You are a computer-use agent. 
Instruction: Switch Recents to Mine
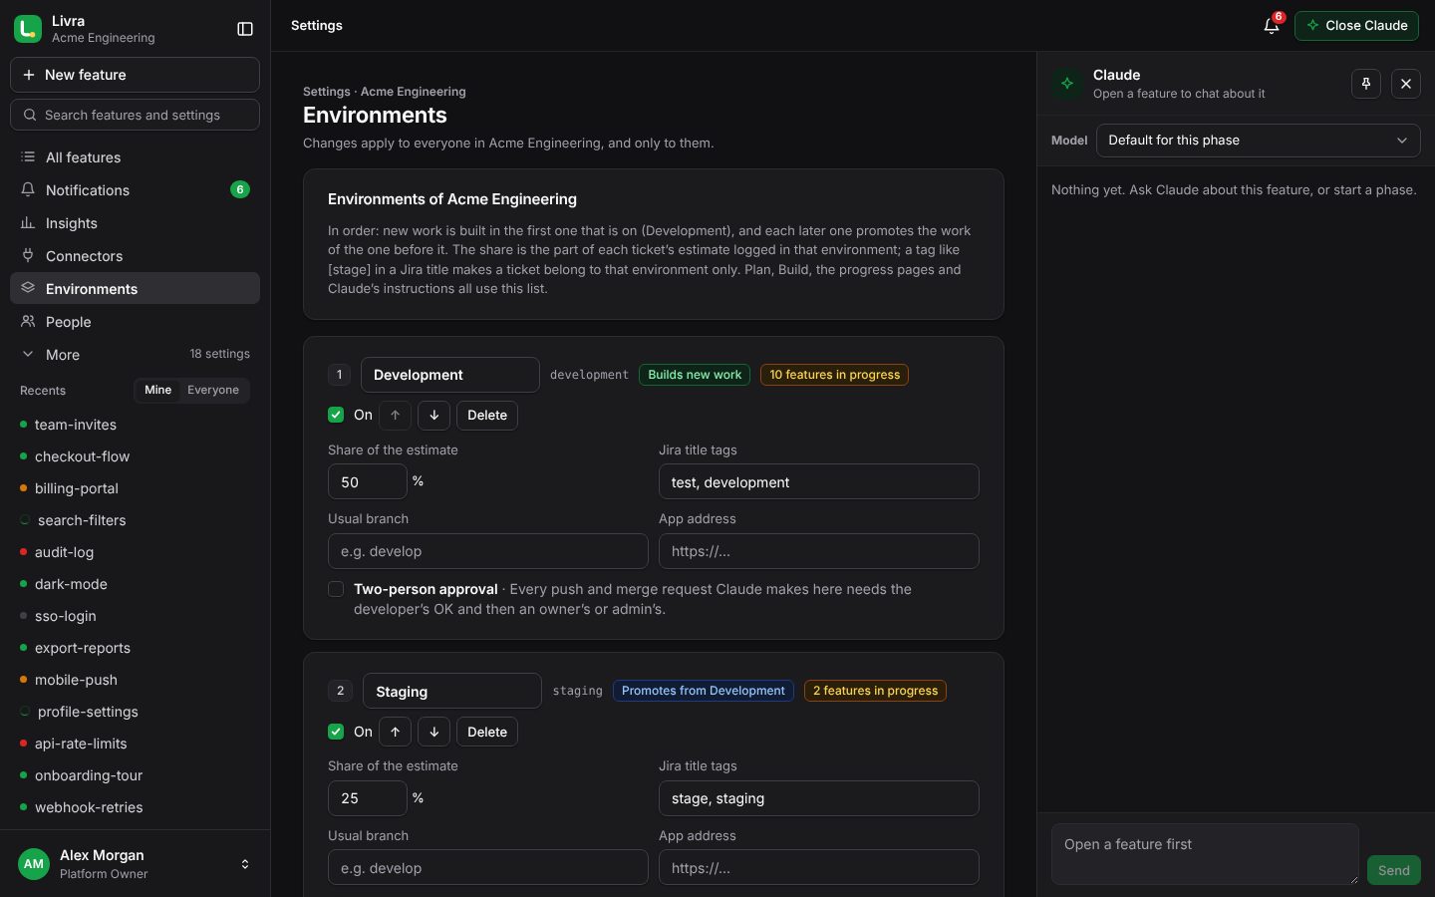(157, 390)
